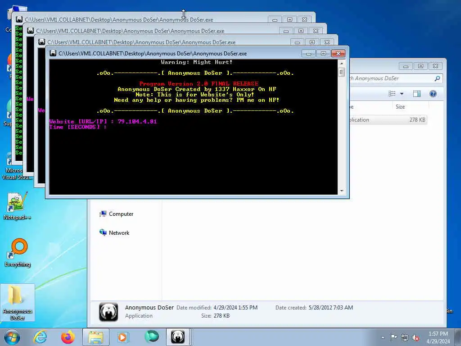Click the third console window's title icon
461x346 pixels.
coord(42,42)
